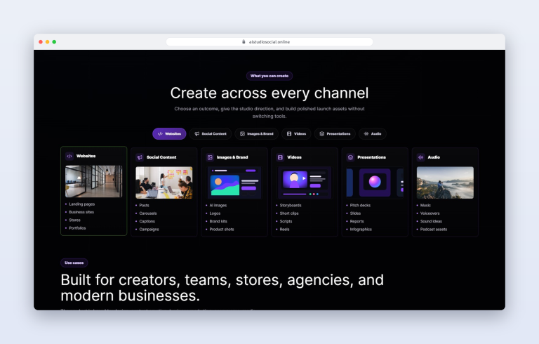Click 'Campaigns' list item
The height and width of the screenshot is (344, 539).
[x=149, y=230]
